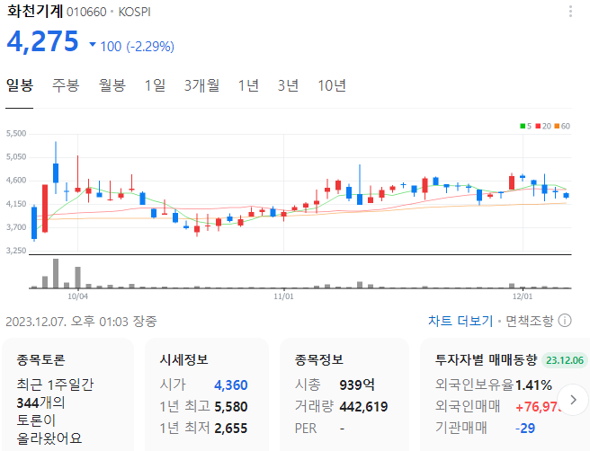590x451 pixels.
Task: Open the 차트 더보기 link
Action: pos(460,321)
